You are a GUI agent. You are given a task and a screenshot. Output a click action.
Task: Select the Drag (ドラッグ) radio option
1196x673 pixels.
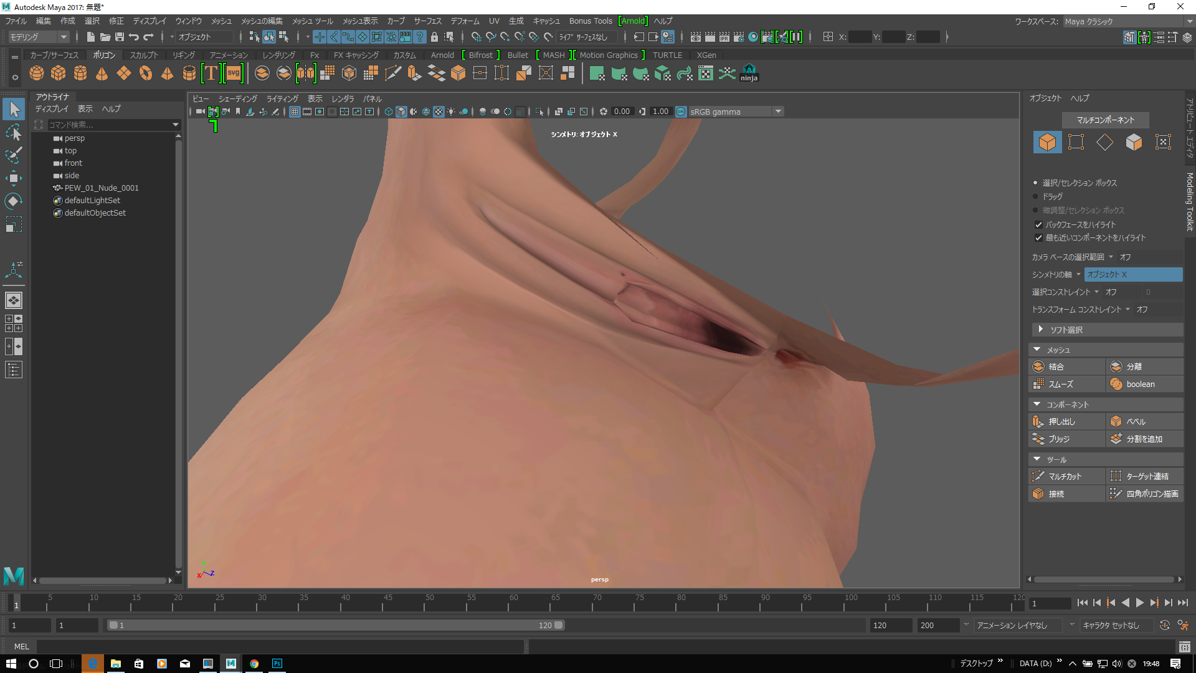[x=1036, y=196]
